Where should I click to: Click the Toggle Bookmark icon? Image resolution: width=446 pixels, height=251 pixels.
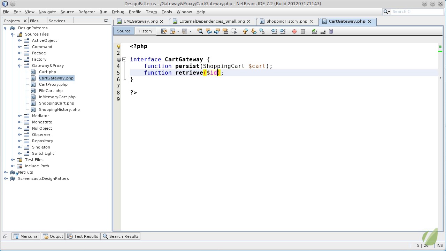(262, 31)
